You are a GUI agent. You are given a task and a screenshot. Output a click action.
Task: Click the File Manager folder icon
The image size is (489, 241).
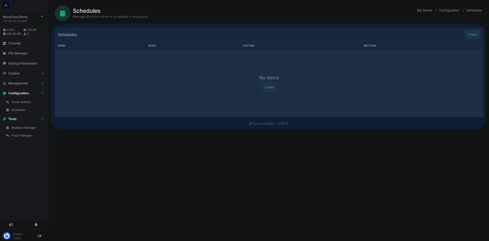tap(4, 53)
